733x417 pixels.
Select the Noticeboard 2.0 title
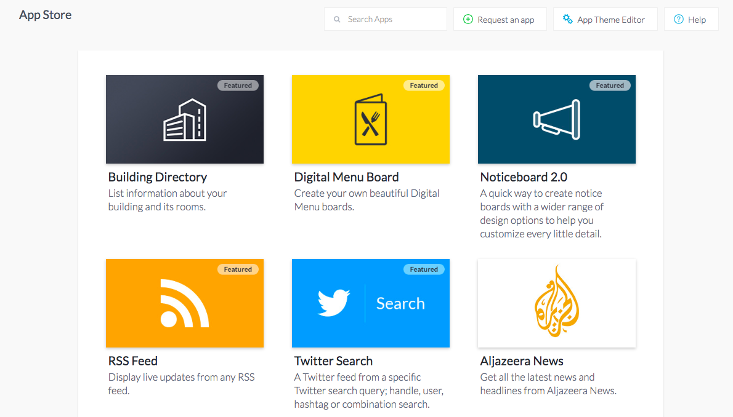coord(524,178)
